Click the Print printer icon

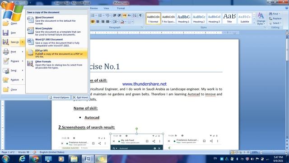point(6,52)
